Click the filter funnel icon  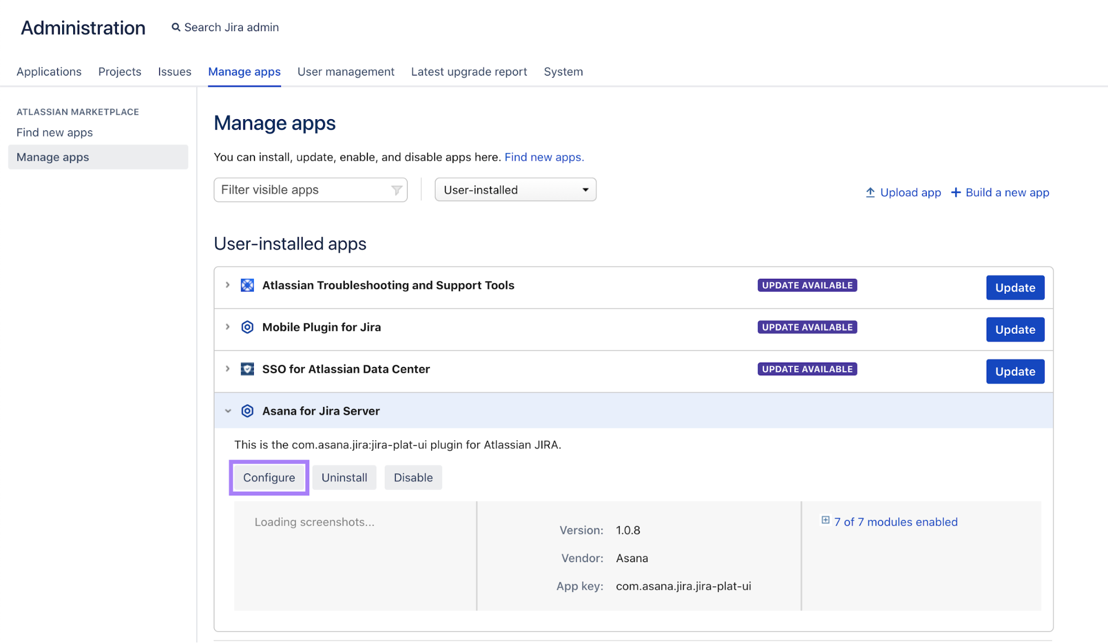point(396,190)
